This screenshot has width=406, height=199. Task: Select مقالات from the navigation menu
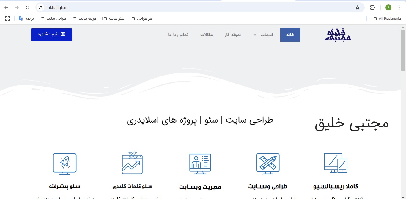point(207,35)
